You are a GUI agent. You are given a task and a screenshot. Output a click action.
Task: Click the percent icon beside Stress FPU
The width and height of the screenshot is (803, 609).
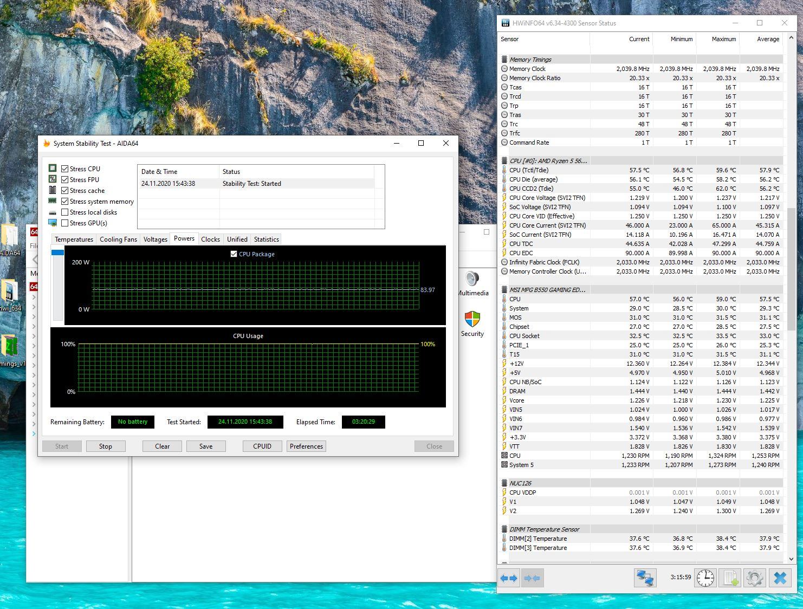(53, 179)
